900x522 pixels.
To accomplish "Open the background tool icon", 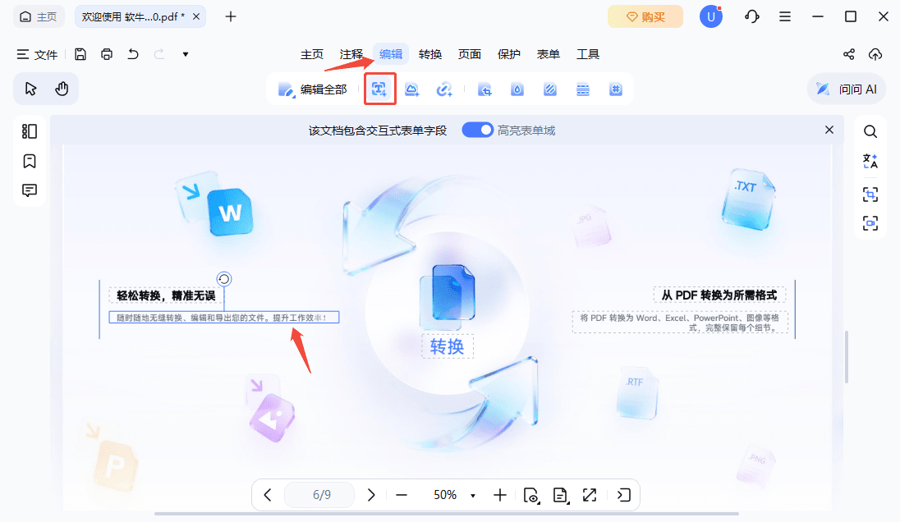I will (x=550, y=89).
